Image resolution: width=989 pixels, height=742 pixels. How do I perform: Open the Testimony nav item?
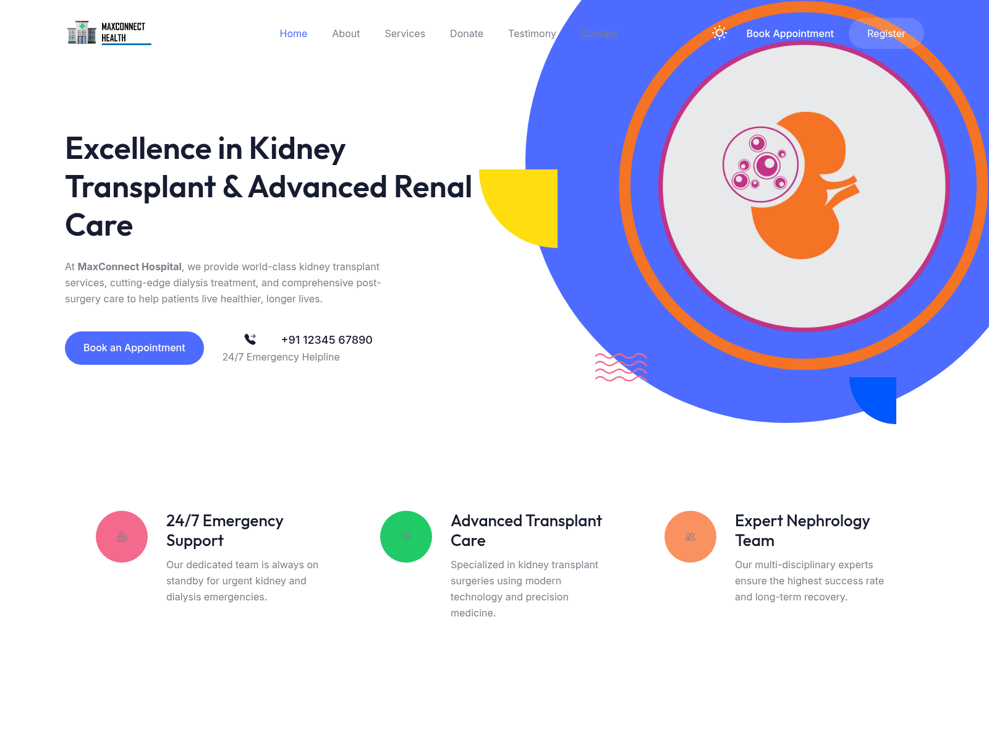point(532,33)
